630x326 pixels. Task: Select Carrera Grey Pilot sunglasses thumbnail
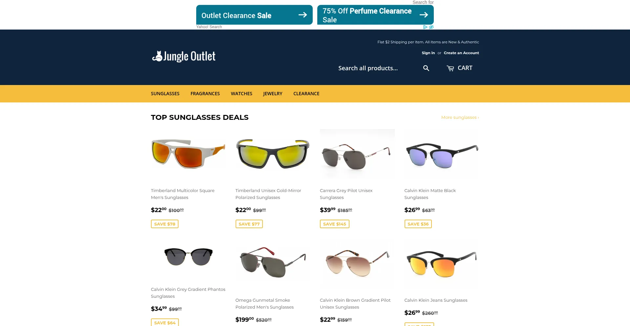click(x=357, y=154)
